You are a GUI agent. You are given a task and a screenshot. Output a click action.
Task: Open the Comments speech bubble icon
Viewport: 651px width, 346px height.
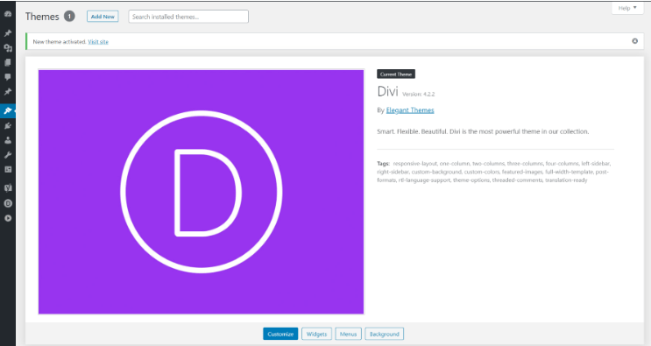(x=8, y=77)
